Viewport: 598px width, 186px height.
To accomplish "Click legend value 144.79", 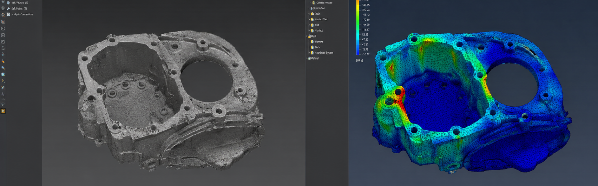I will (x=366, y=25).
